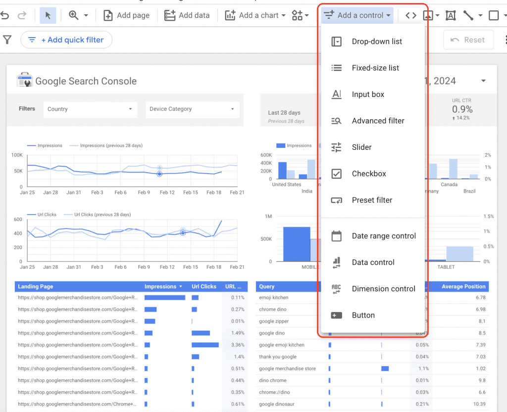Open the line type dropdown arrow
This screenshot has width=507, height=412.
click(480, 15)
